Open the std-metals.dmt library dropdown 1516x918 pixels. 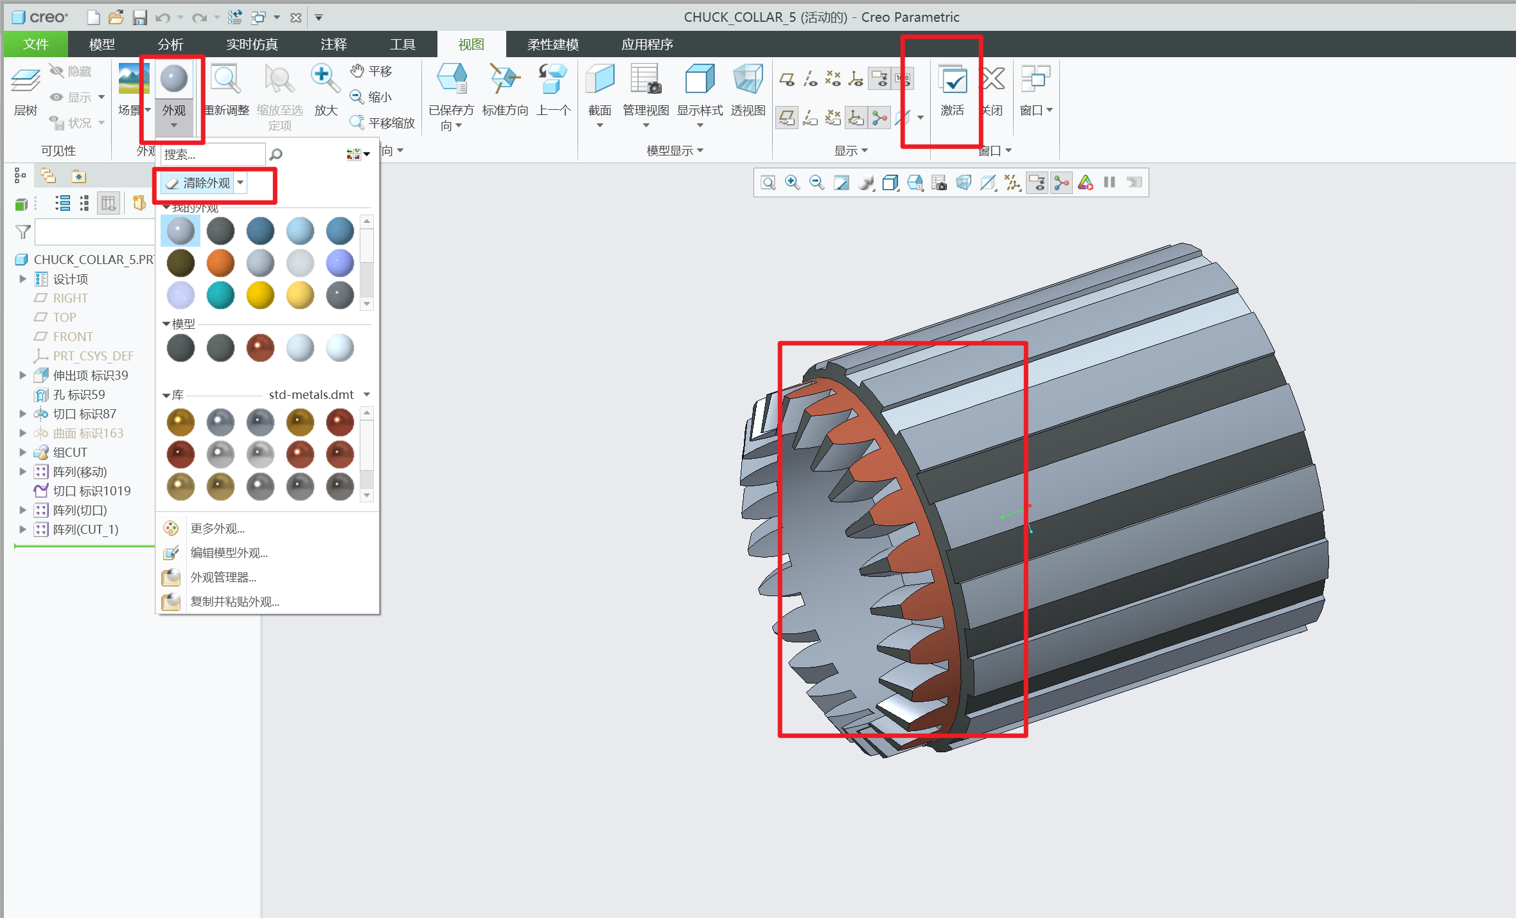[x=367, y=394]
